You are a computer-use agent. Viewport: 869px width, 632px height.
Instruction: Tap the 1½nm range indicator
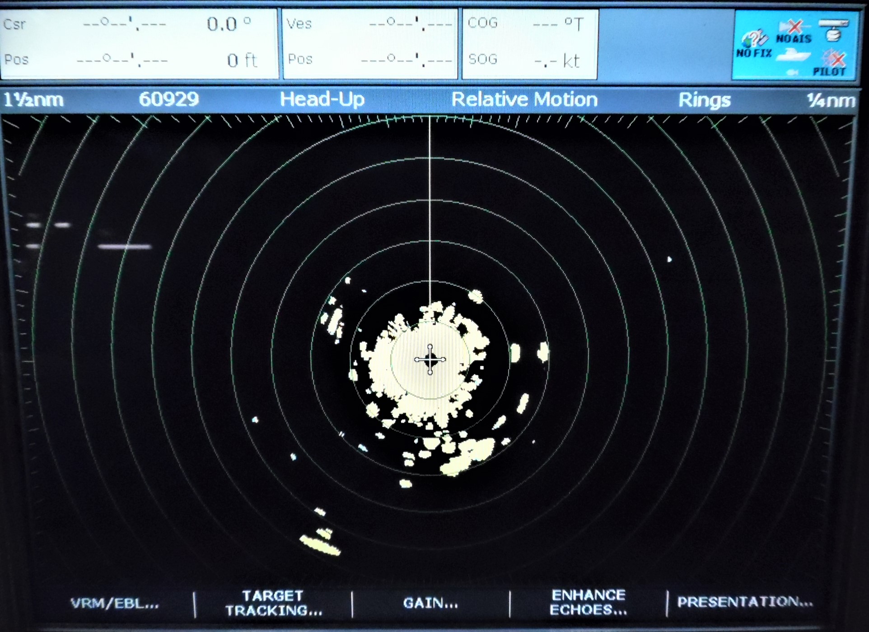[34, 99]
